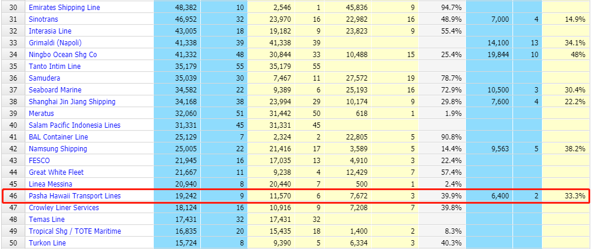This screenshot has width=592, height=249.
Task: Open the Temas Line link
Action: (x=47, y=219)
